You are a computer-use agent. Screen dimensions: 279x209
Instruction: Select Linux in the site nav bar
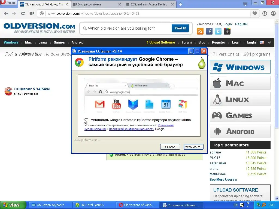[x=43, y=42]
